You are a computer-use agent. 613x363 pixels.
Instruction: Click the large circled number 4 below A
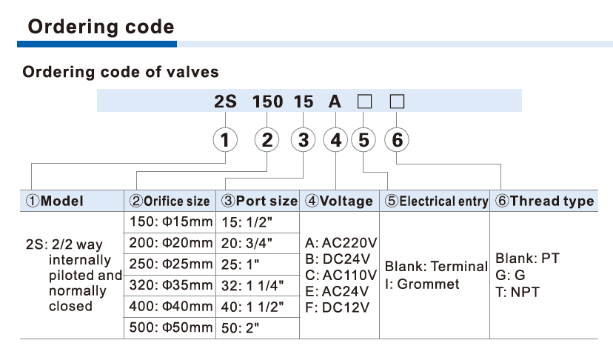coord(335,140)
